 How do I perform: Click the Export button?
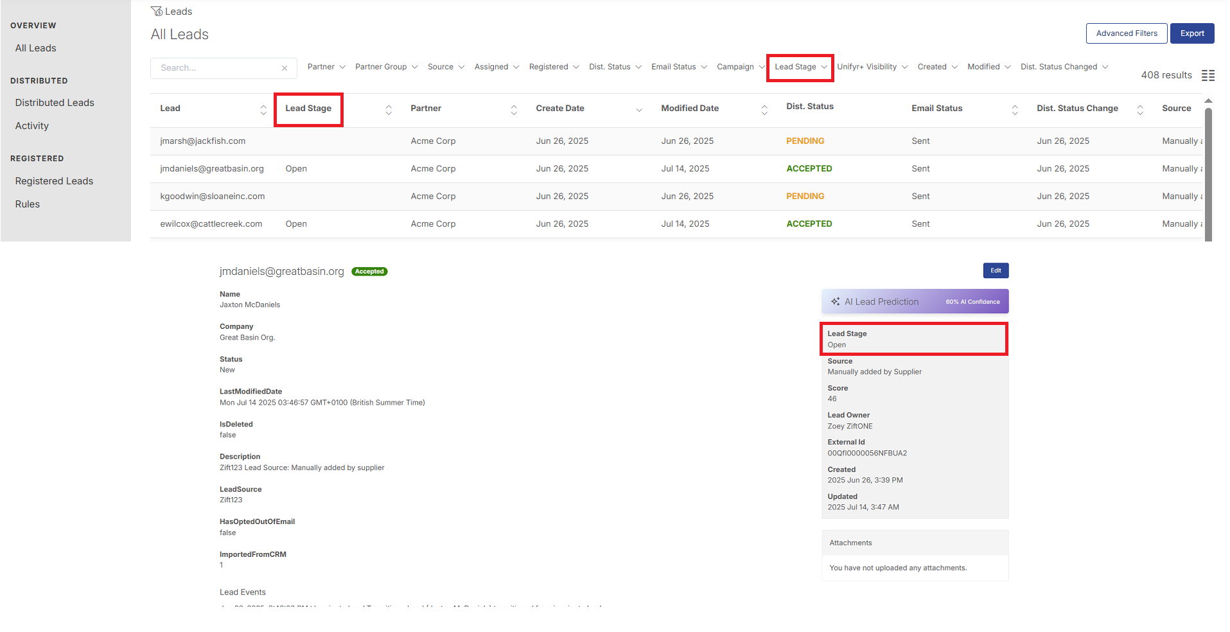click(x=1192, y=33)
